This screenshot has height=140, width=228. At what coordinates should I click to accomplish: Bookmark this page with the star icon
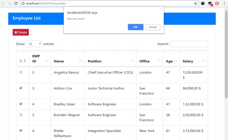pyautogui.click(x=196, y=3)
